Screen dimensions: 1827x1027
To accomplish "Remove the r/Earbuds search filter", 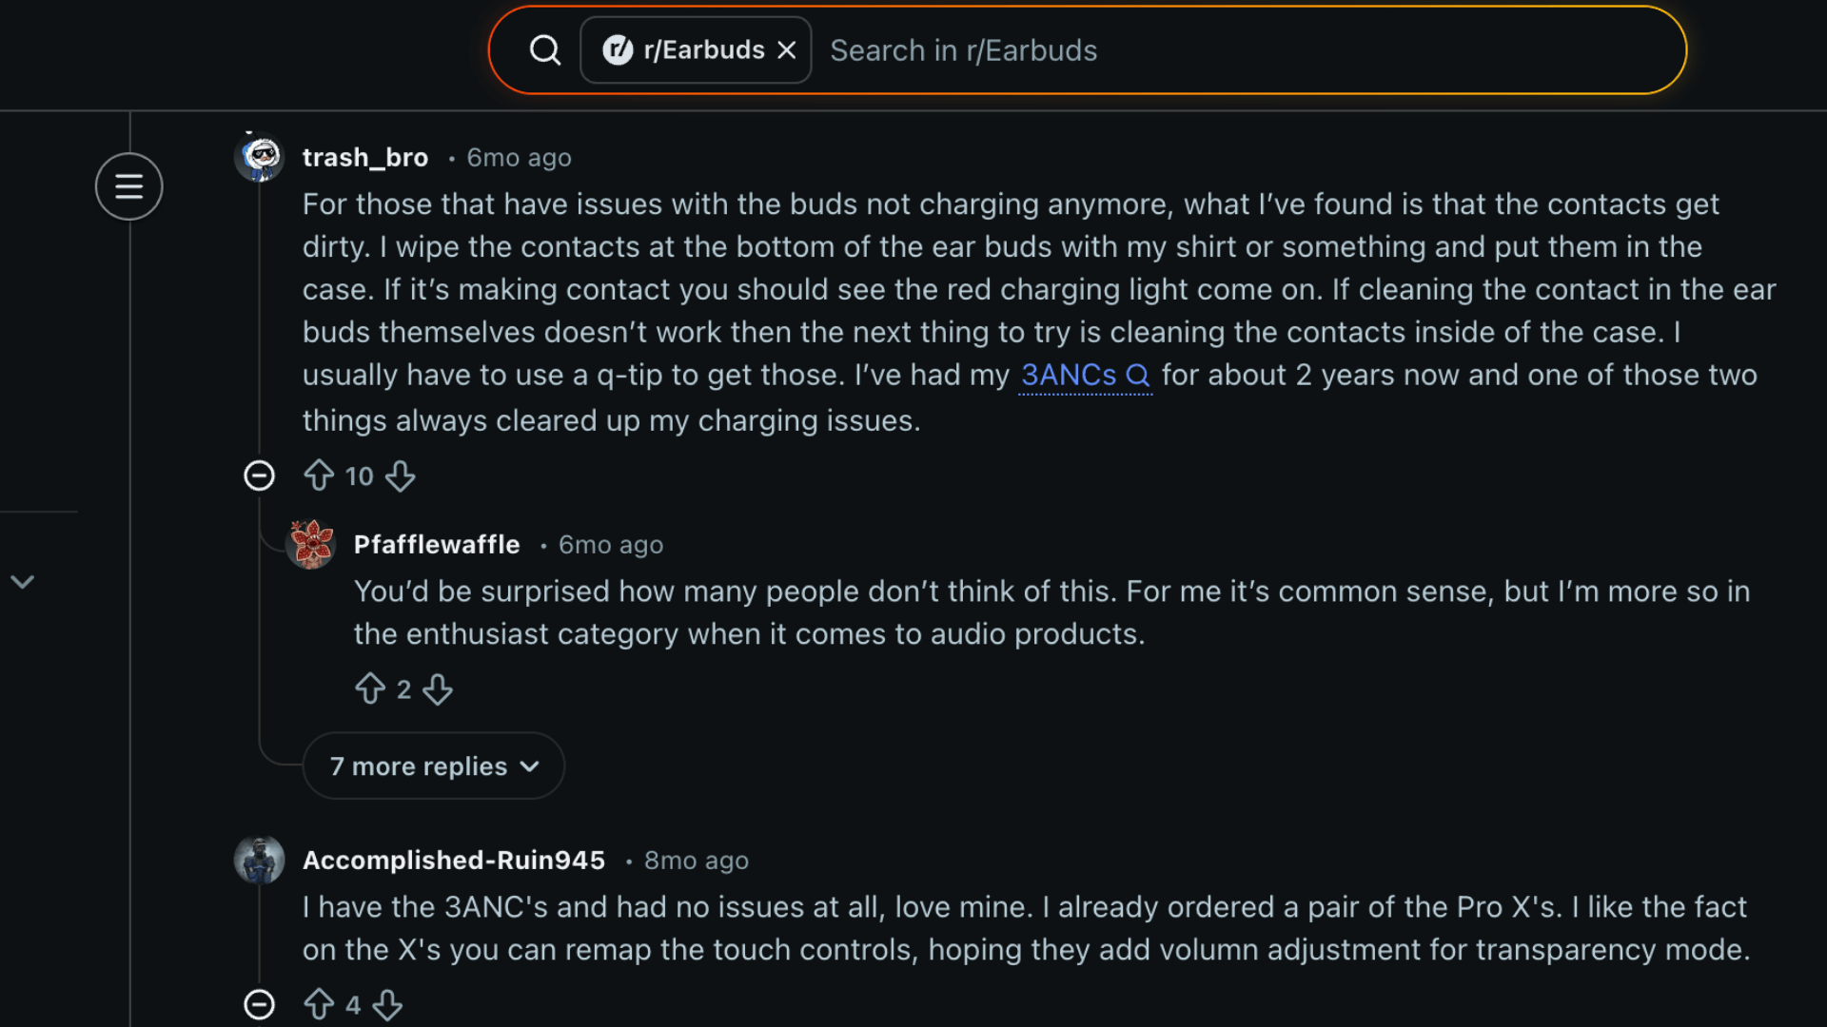I will pos(786,49).
